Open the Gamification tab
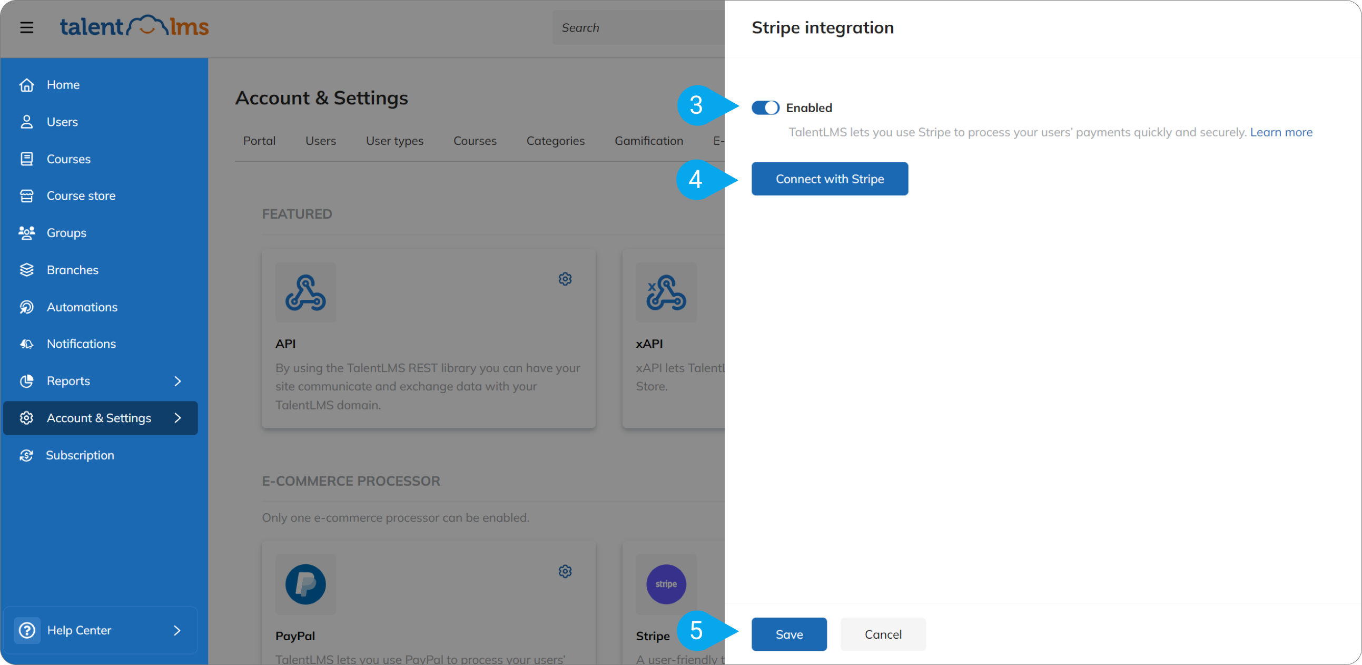Screen dimensions: 1362x665 [x=649, y=141]
